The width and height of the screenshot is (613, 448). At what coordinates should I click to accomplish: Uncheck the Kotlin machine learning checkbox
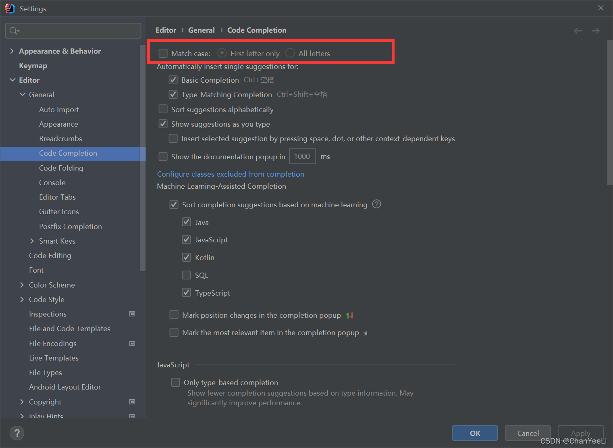coord(186,257)
